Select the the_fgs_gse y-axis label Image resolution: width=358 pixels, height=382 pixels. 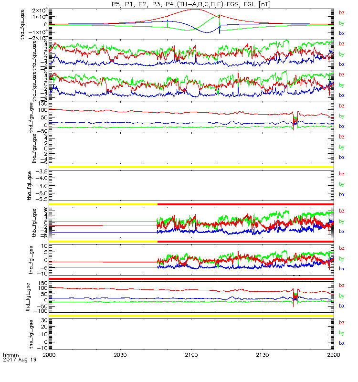pos(34,149)
